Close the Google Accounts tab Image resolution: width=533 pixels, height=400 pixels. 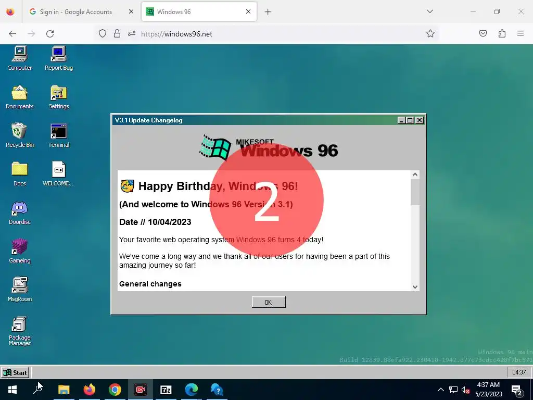tap(131, 11)
